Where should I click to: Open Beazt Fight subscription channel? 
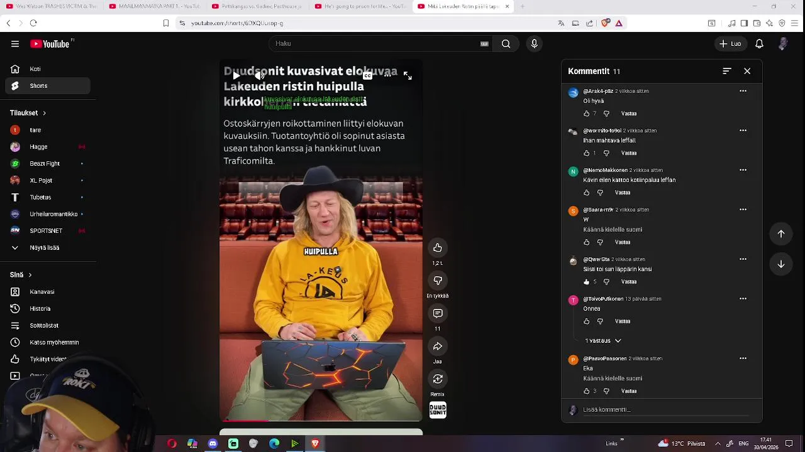coord(48,164)
